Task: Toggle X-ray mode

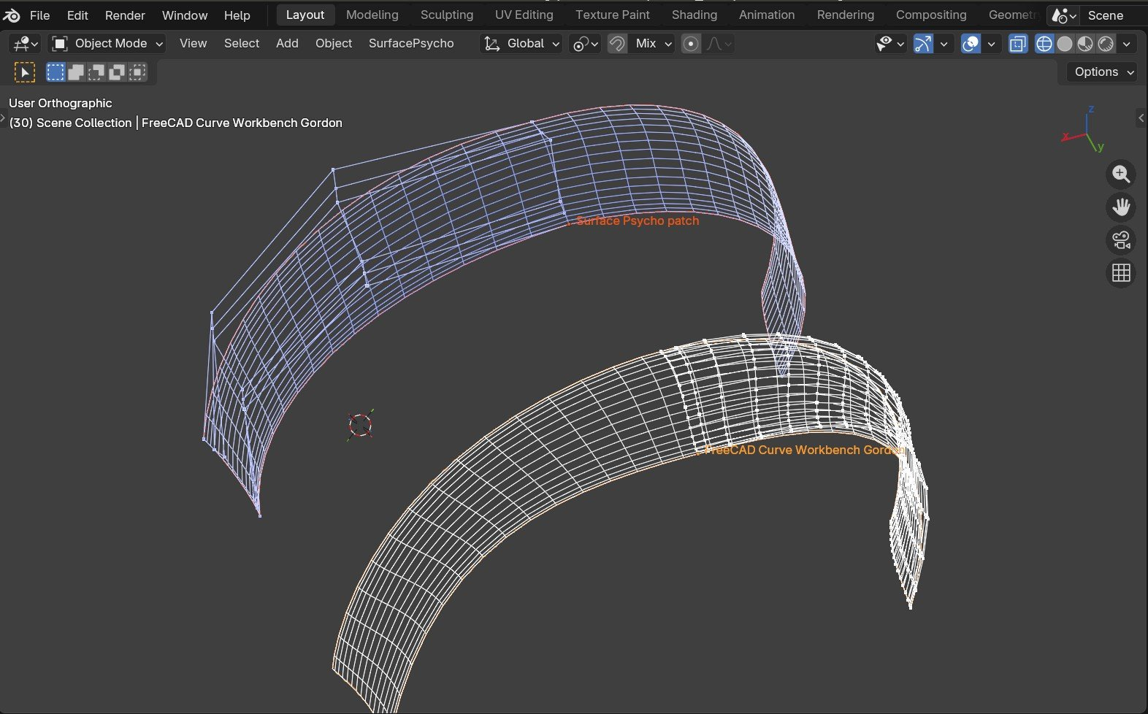Action: (1017, 44)
